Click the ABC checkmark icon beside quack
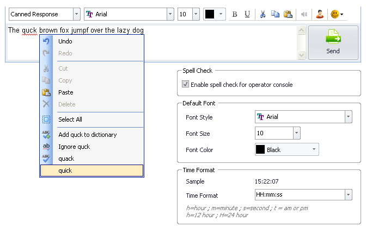366x227 pixels. tap(46, 159)
